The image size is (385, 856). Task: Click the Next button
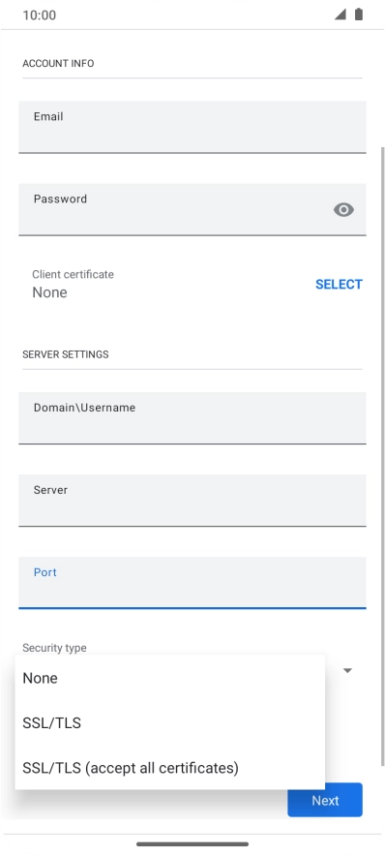325,800
